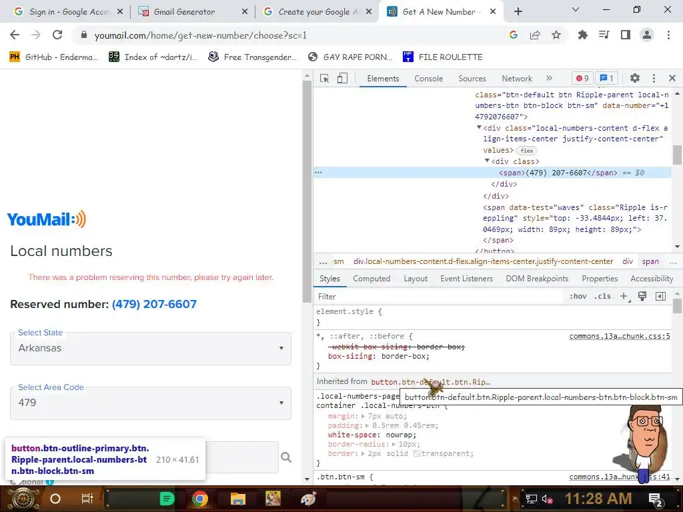Screen dimensions: 683x512
Task: Click the span breadcrumb item
Action: 650,261
